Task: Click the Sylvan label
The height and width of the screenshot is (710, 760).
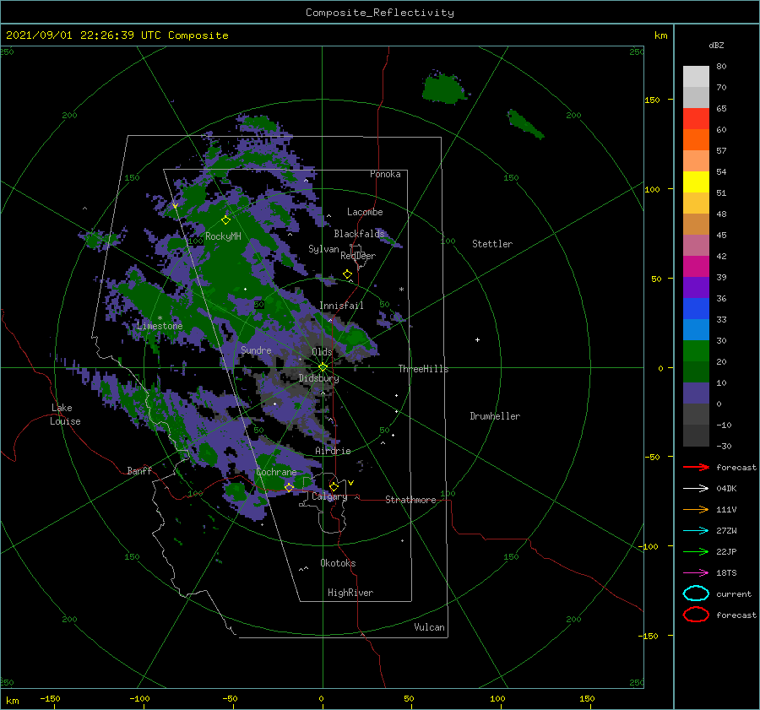Action: pos(323,249)
